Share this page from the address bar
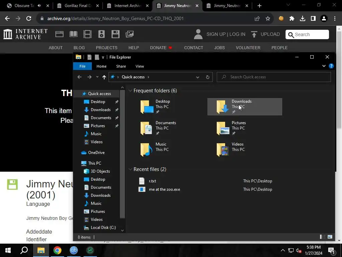 (257, 19)
